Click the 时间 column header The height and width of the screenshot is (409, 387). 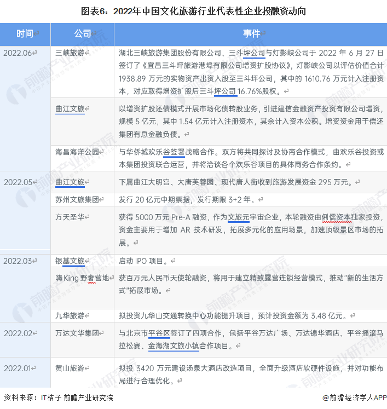tap(25, 34)
